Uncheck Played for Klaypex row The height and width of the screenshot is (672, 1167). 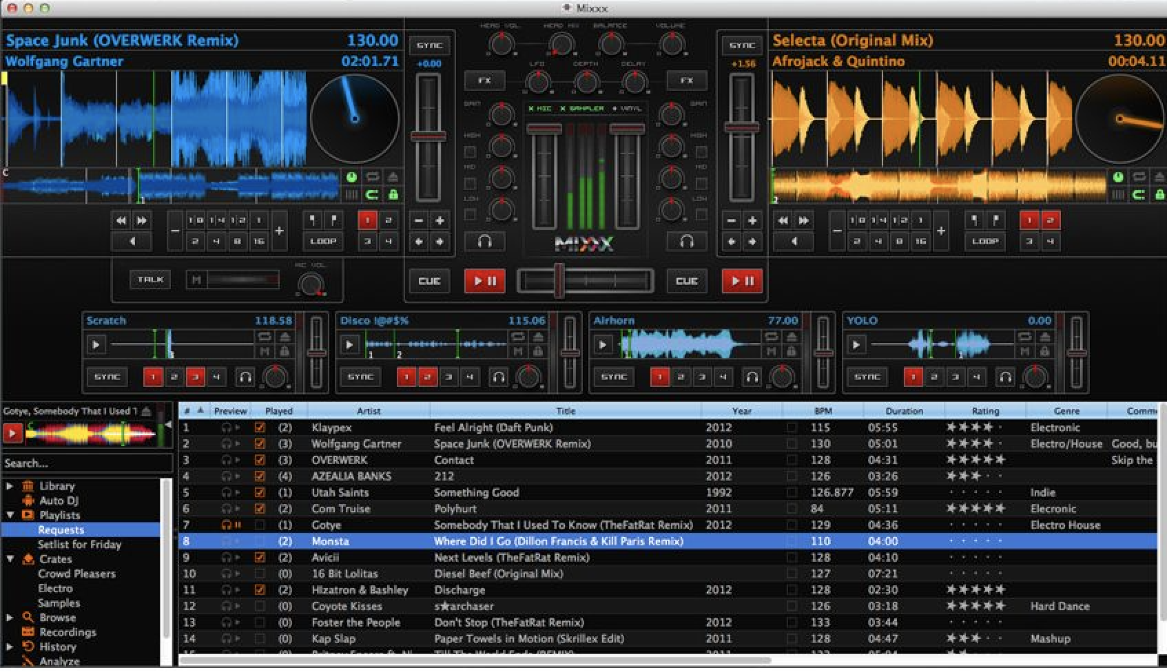point(260,428)
